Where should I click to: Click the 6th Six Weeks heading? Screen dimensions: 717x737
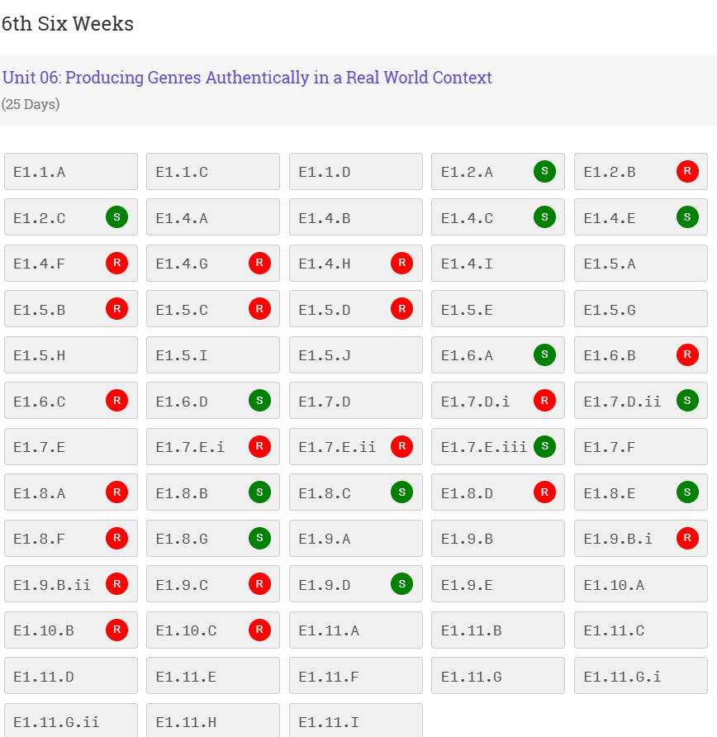pos(68,24)
